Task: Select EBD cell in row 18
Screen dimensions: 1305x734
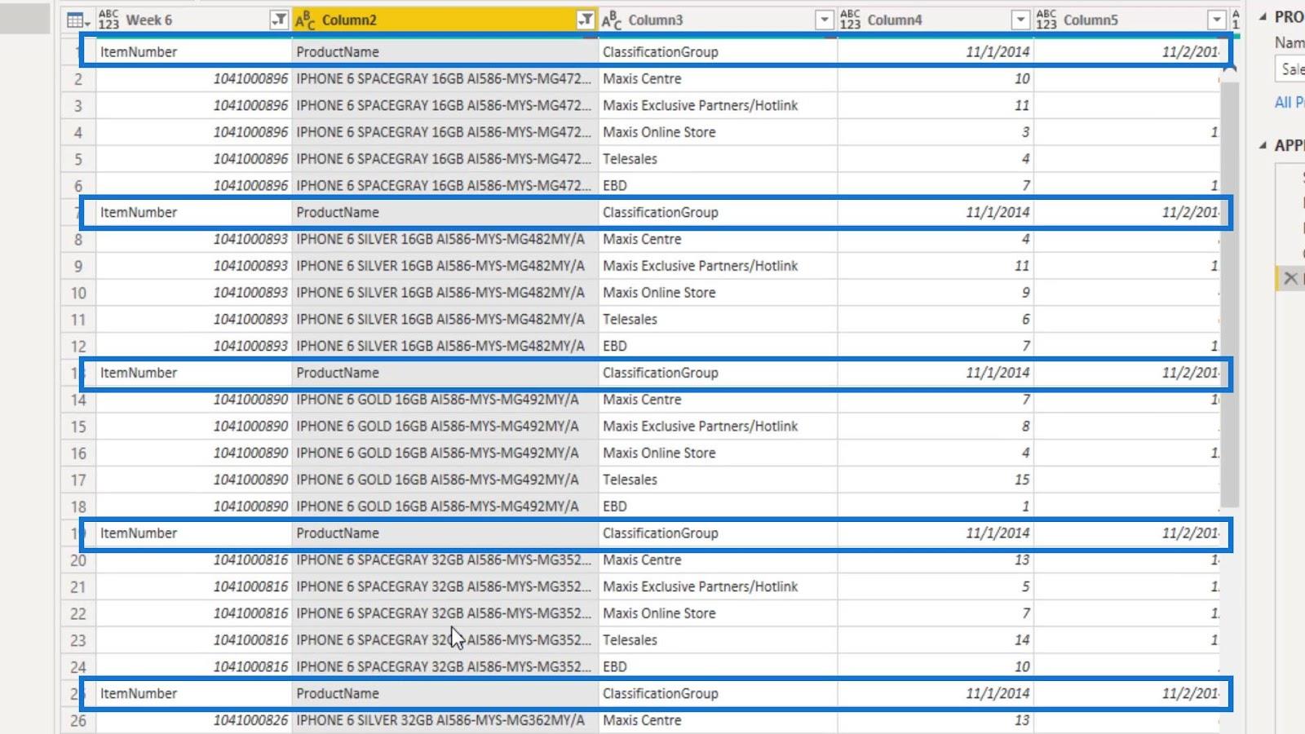Action: pos(718,506)
